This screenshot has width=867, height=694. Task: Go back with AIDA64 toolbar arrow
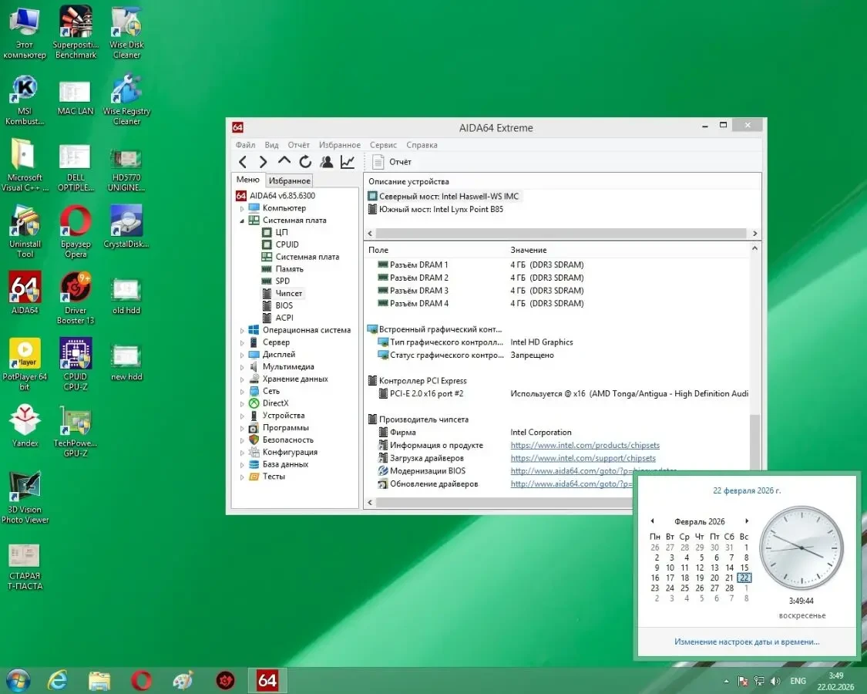click(x=243, y=162)
